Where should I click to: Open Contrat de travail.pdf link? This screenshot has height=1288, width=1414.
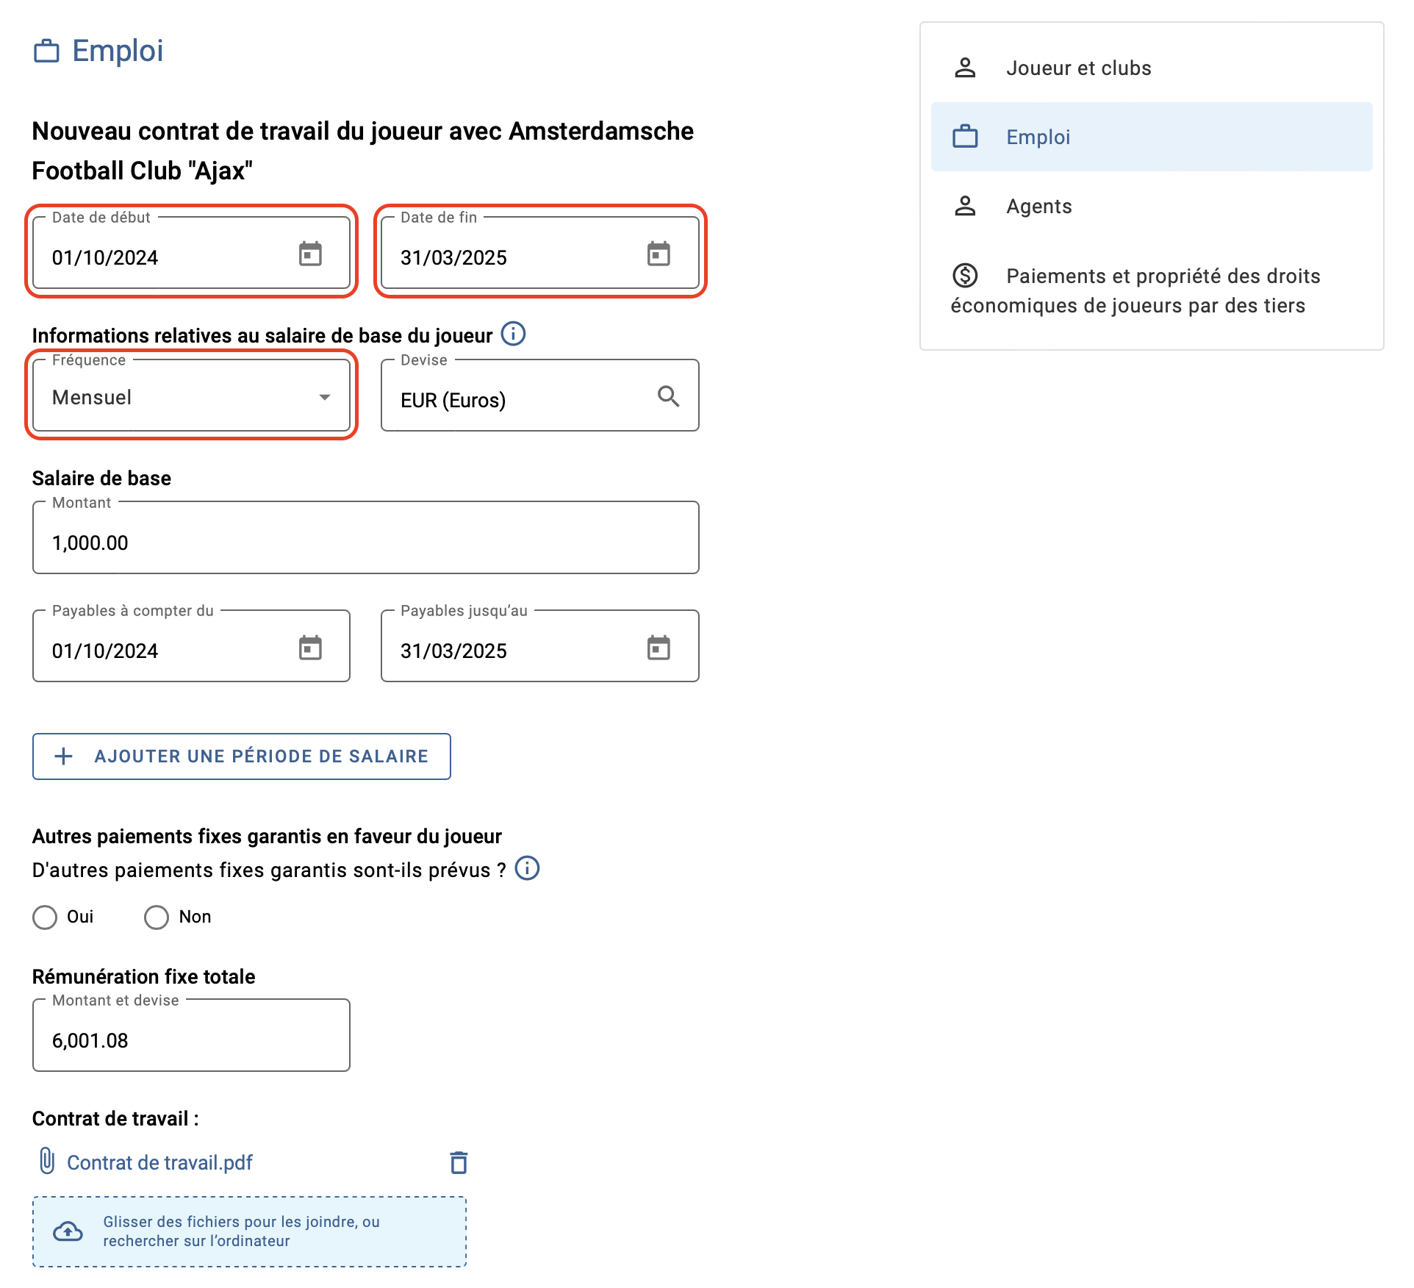[159, 1162]
